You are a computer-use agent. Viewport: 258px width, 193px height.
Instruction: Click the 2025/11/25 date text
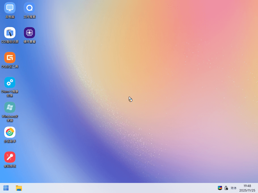pos(247,190)
